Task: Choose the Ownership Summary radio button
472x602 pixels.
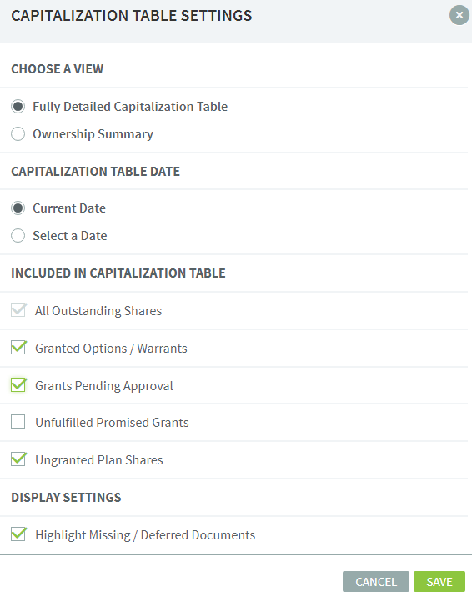Action: tap(18, 134)
